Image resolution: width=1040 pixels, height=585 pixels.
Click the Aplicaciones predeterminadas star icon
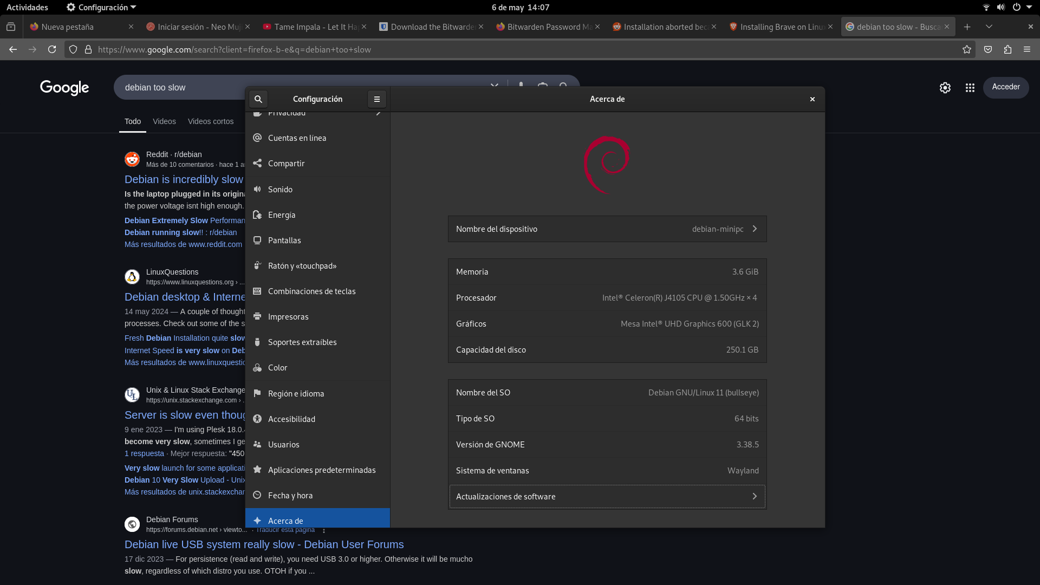coord(257,470)
